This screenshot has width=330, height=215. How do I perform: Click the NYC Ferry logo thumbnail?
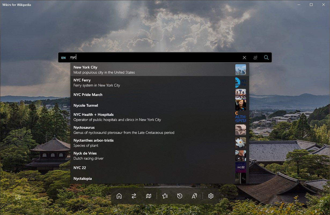(241, 83)
